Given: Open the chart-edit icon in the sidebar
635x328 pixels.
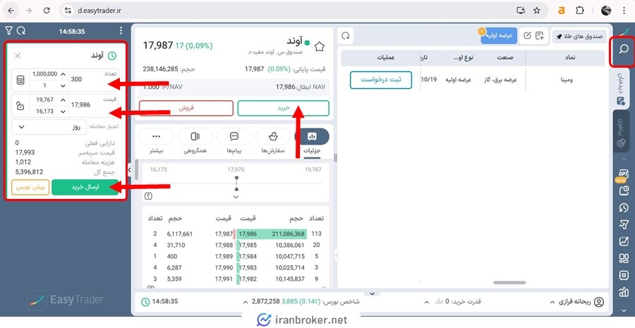Looking at the screenshot, I should point(624,241).
